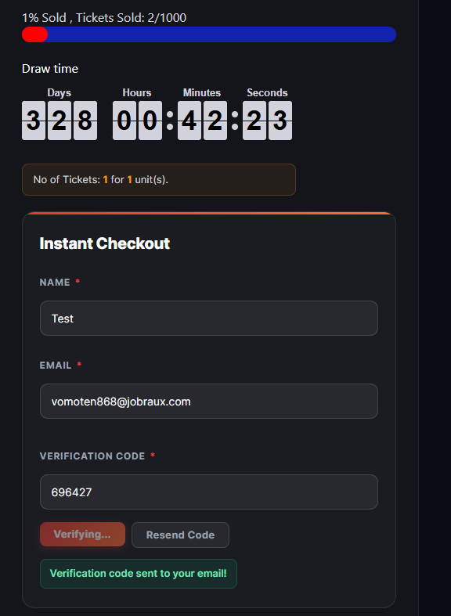Click the Draw time label
This screenshot has height=616, width=451.
[x=50, y=69]
